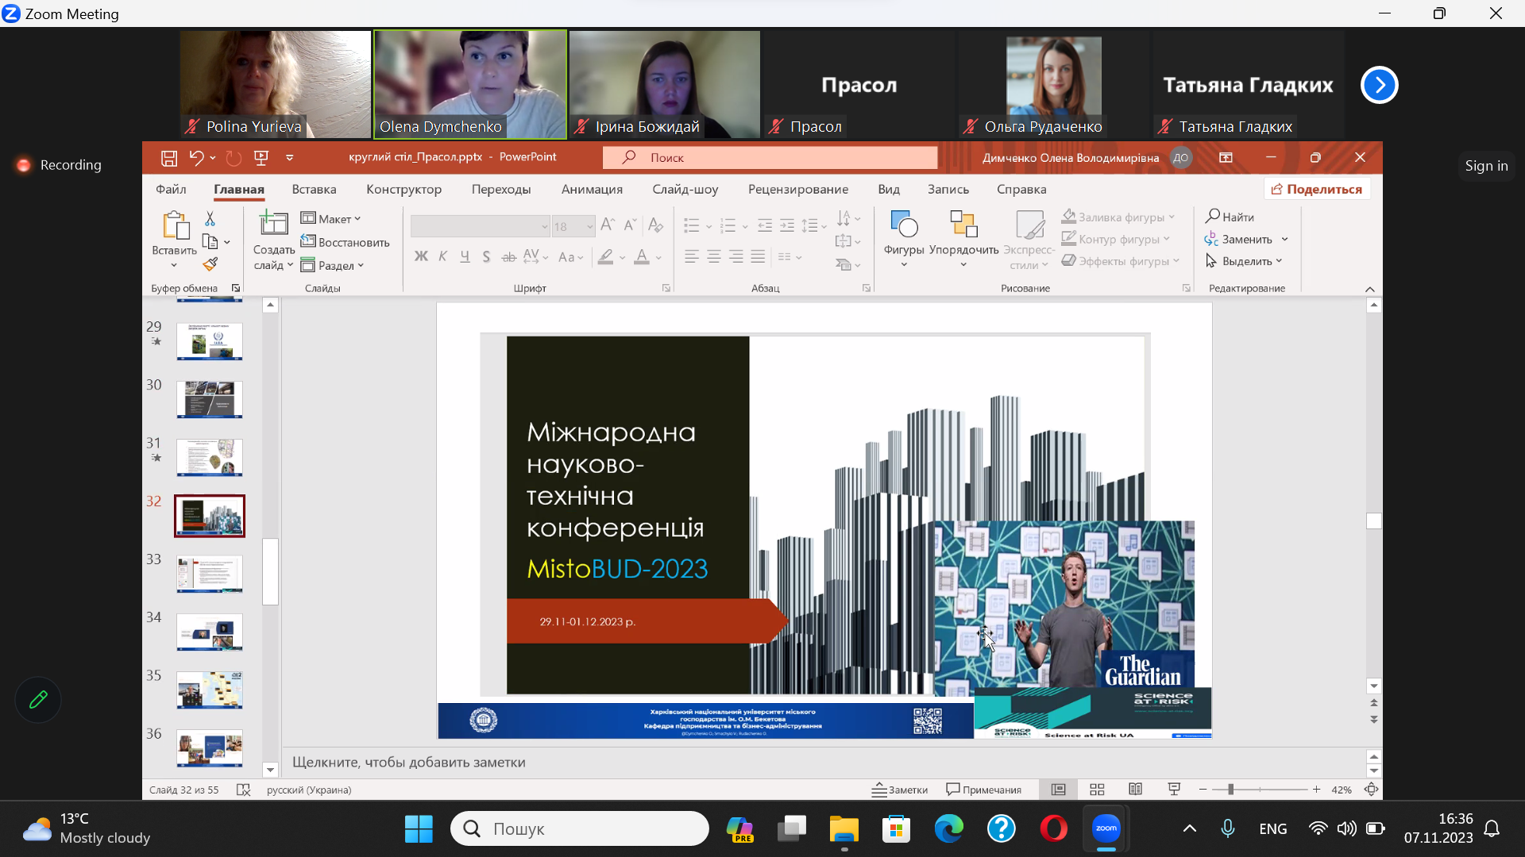The width and height of the screenshot is (1525, 857).
Task: Show next participants arrow in Zoom gallery
Action: click(1380, 85)
